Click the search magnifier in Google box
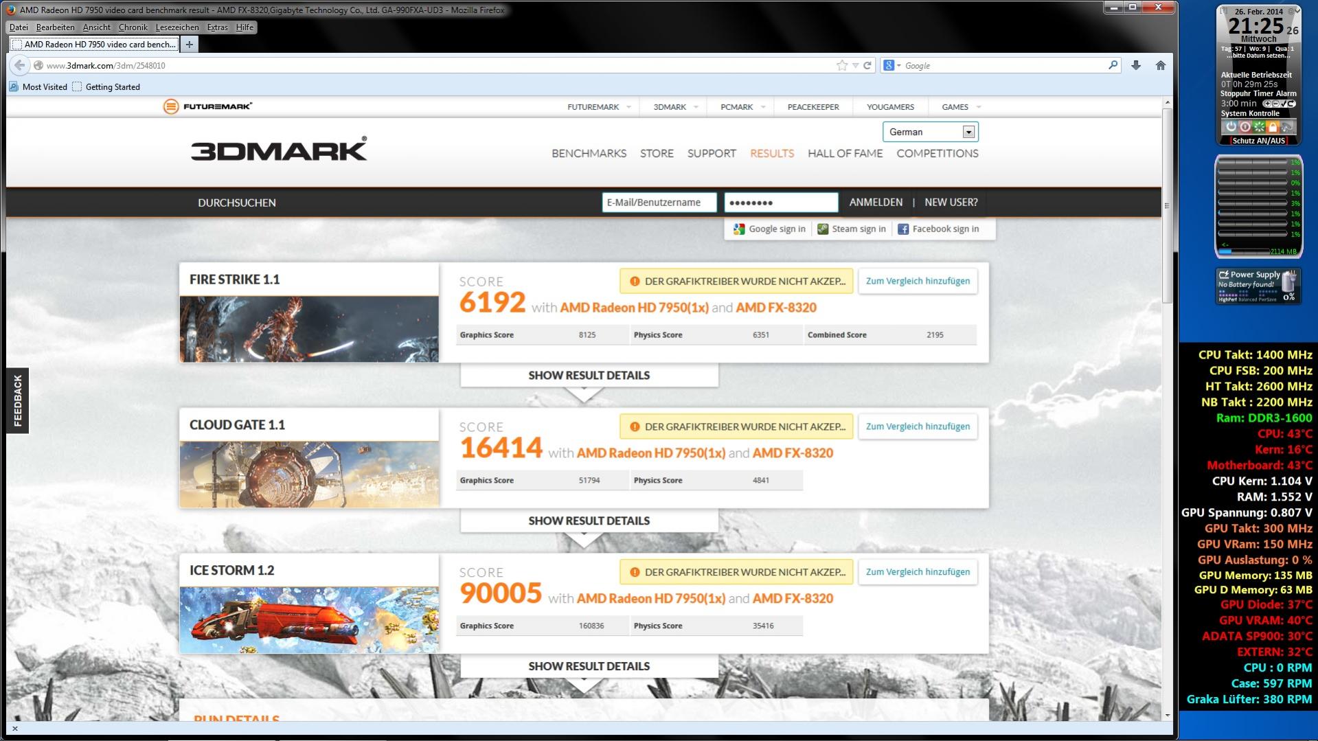 (1113, 65)
